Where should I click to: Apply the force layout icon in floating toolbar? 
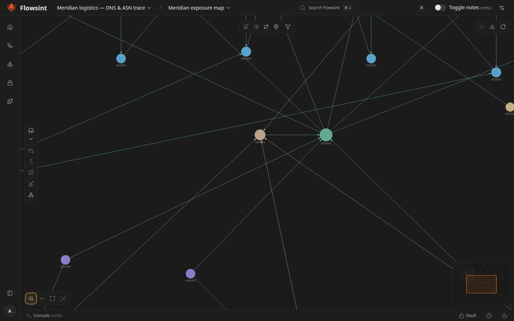coord(31,184)
